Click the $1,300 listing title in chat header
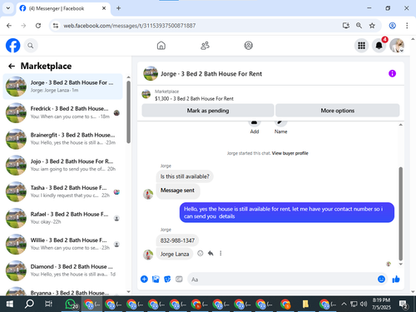Viewport: 416px width, 312px height. [x=194, y=98]
